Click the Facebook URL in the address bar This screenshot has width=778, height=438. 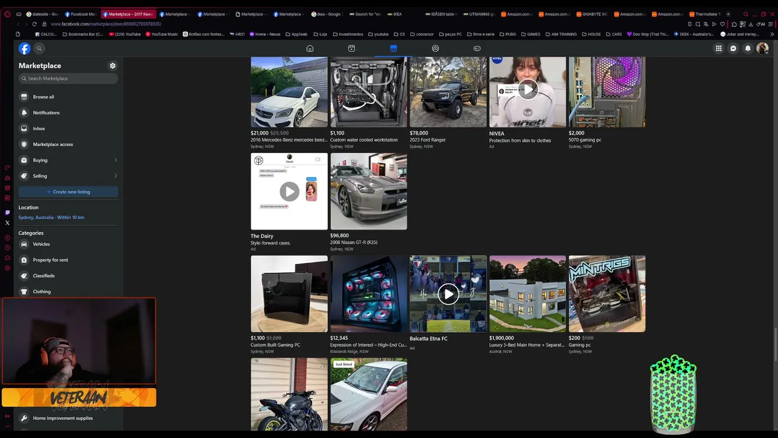[x=106, y=24]
